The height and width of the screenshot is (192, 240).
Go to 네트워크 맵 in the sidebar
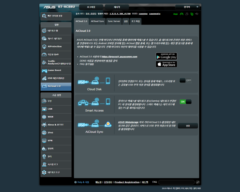coord(56,31)
